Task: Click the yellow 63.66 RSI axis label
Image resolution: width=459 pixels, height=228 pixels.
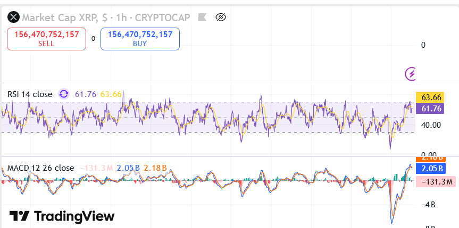Action: point(431,98)
